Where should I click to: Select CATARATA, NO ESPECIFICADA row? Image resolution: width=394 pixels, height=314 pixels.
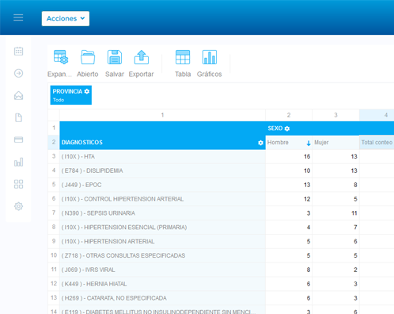(x=162, y=298)
